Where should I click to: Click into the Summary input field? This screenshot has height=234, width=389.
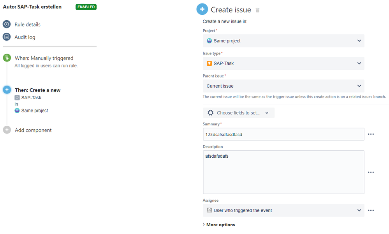[283, 134]
